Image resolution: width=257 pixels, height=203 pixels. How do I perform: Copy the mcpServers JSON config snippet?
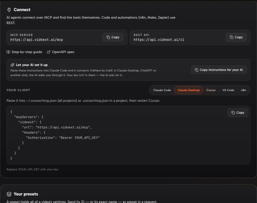coord(238,113)
